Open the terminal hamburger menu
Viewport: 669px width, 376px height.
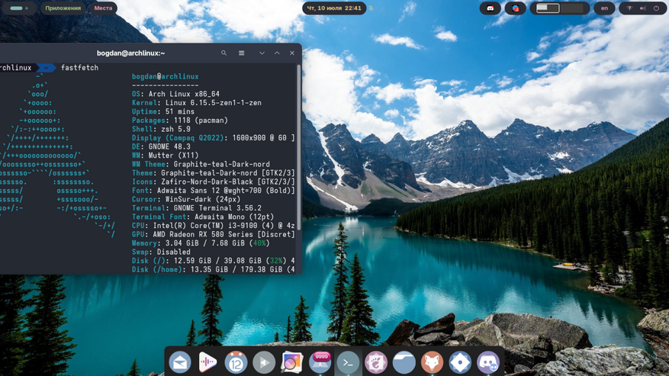(242, 53)
